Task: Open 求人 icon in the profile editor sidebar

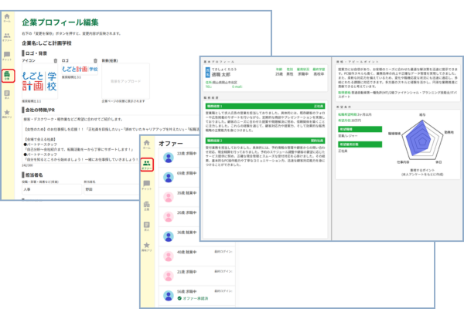Action: point(7,95)
